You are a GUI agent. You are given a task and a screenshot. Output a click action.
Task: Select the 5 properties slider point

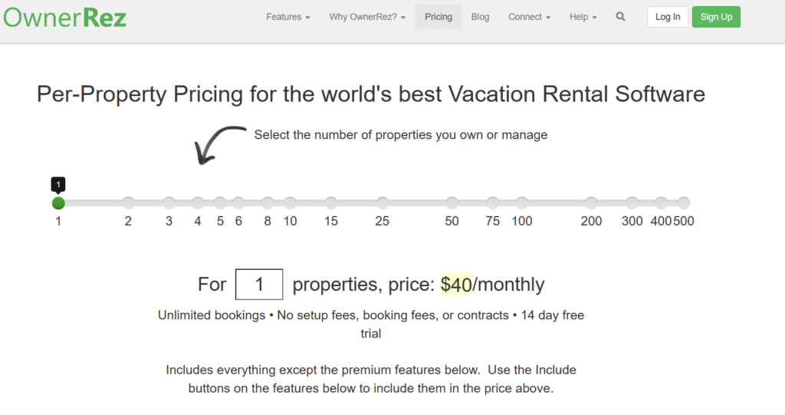(220, 203)
